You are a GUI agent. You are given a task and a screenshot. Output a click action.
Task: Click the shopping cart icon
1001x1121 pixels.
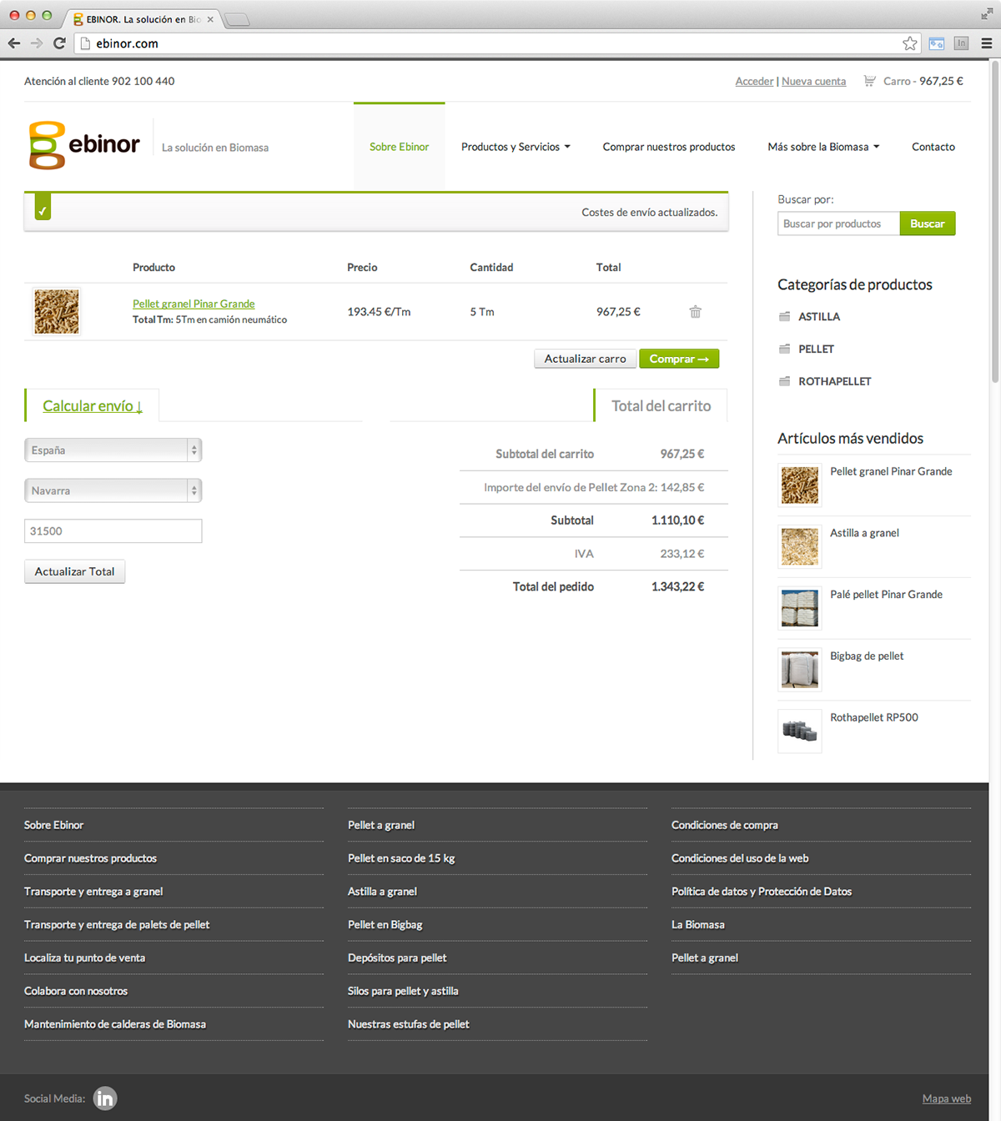[869, 81]
